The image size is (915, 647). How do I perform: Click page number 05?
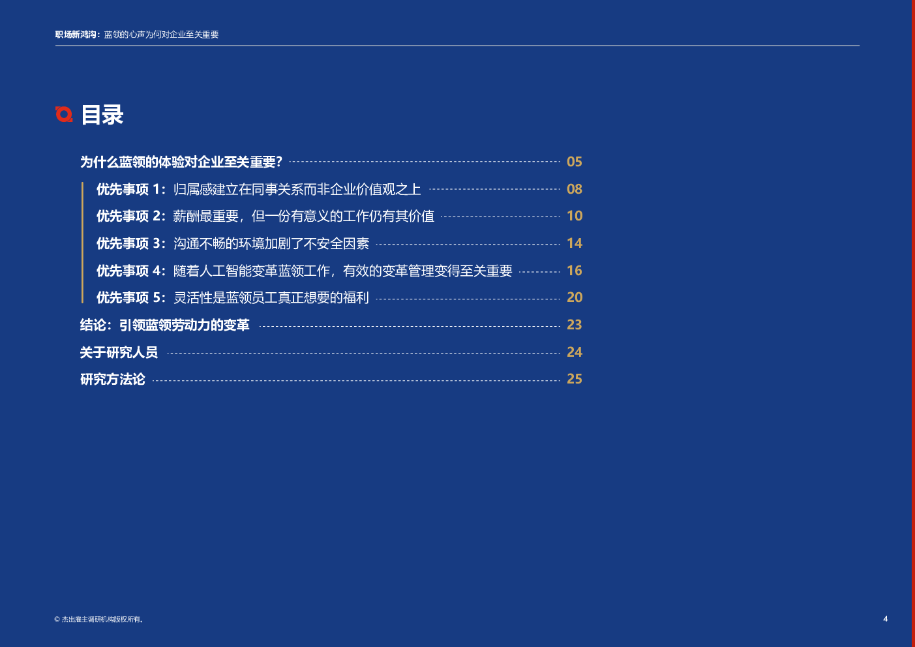click(x=575, y=162)
